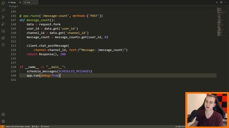Open the Remote Explorer view
Image resolution: width=229 pixels, height=128 pixels.
tap(3, 31)
